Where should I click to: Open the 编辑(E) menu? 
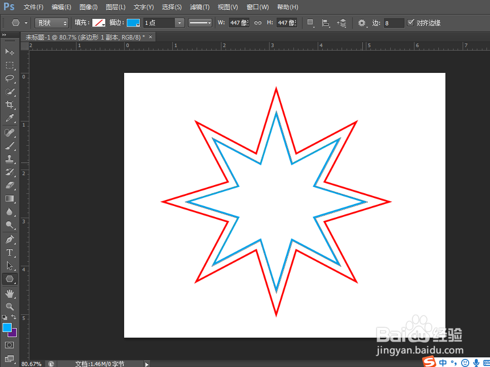click(61, 7)
